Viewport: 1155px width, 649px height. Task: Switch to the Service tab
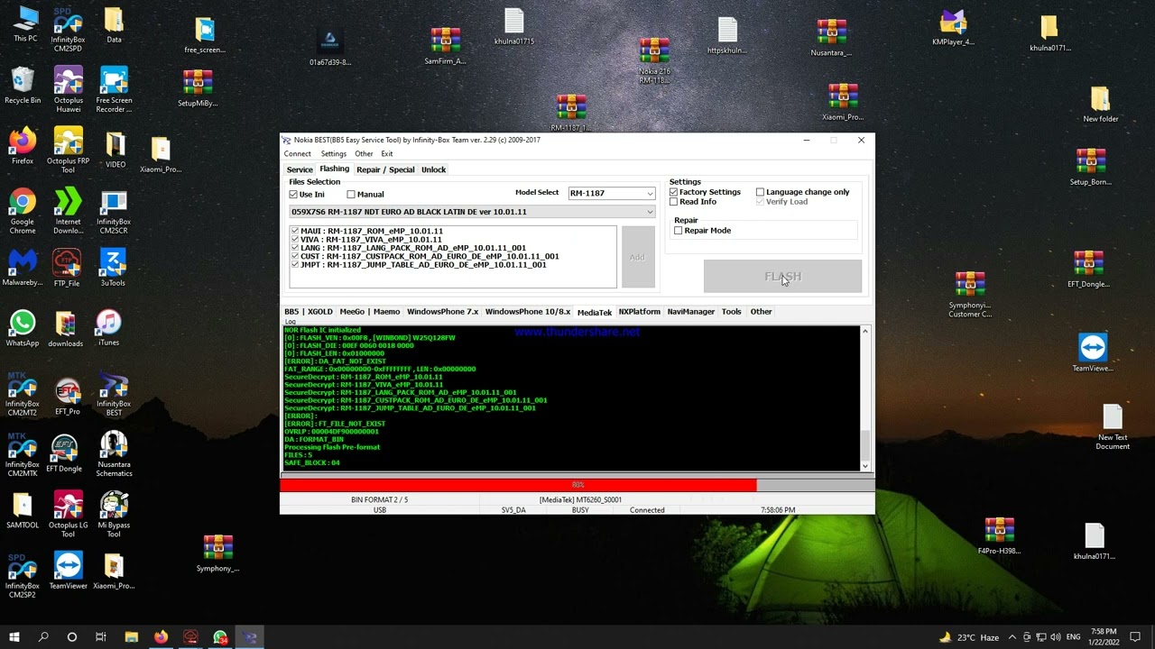click(300, 169)
